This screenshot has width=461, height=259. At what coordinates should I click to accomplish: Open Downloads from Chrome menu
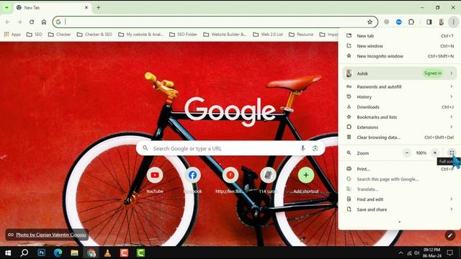tap(400, 107)
